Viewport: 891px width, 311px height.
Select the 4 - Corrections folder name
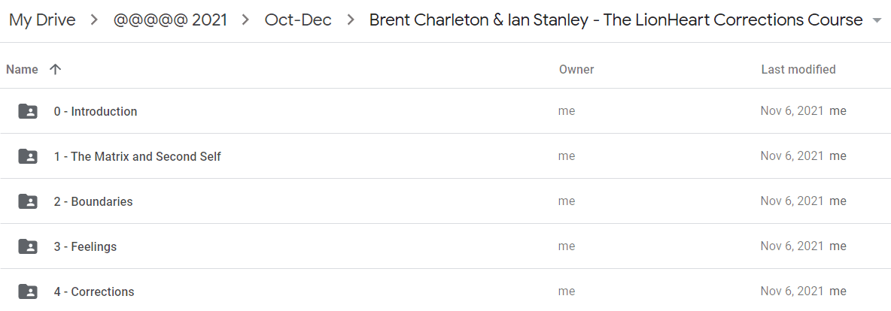[x=94, y=291]
